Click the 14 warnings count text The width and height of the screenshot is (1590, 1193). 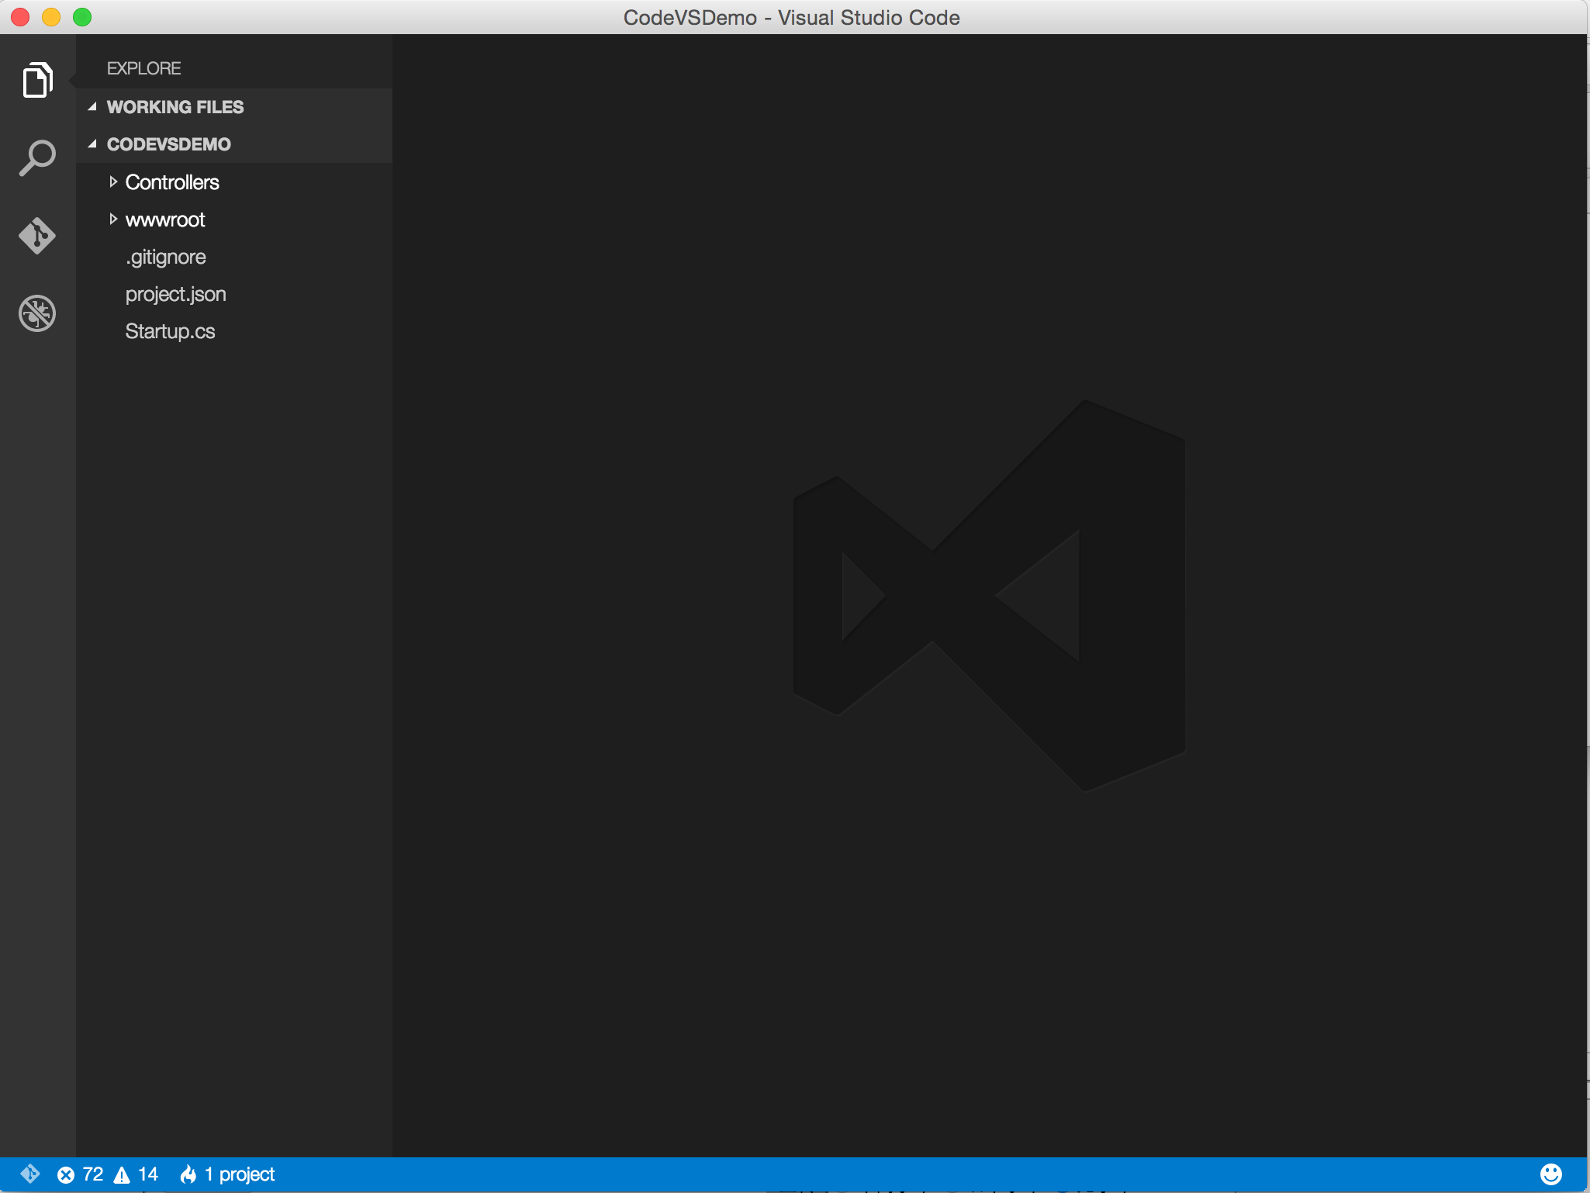tap(148, 1174)
